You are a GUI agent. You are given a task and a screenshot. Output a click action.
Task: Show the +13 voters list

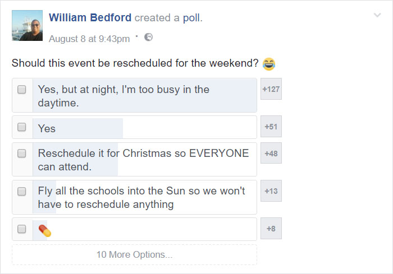click(x=271, y=191)
